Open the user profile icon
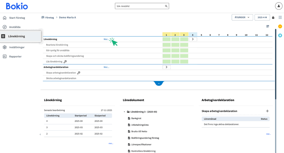 (278, 6)
